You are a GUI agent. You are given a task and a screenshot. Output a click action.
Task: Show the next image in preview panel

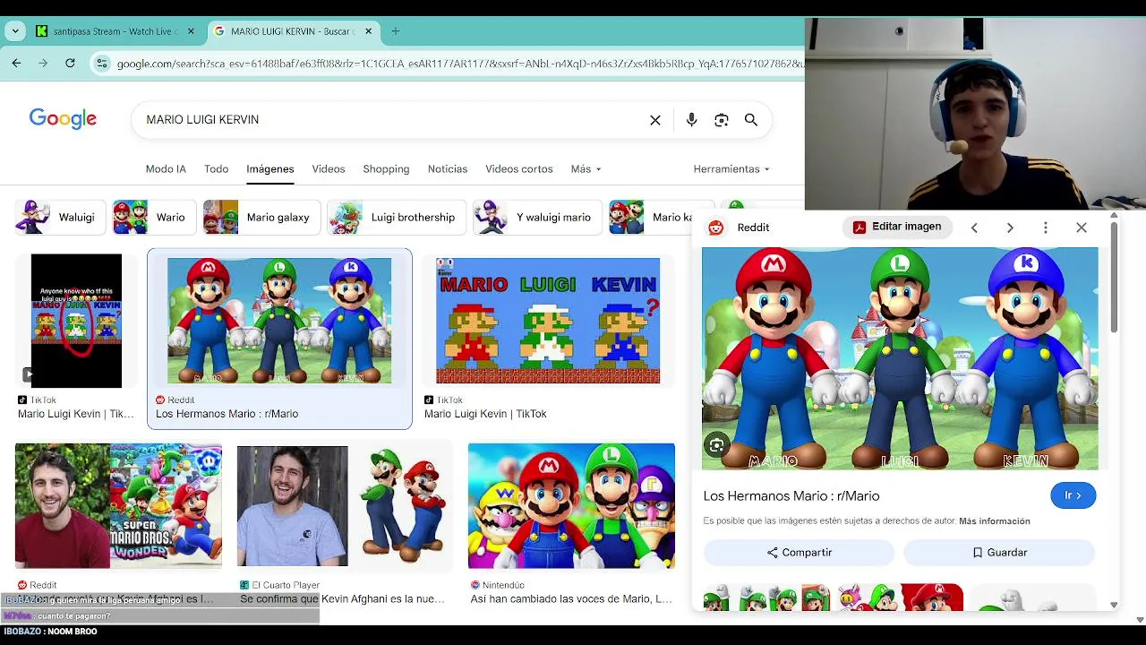1010,228
